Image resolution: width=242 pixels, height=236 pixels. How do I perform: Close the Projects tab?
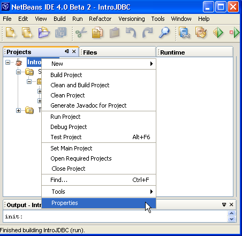[74, 51]
